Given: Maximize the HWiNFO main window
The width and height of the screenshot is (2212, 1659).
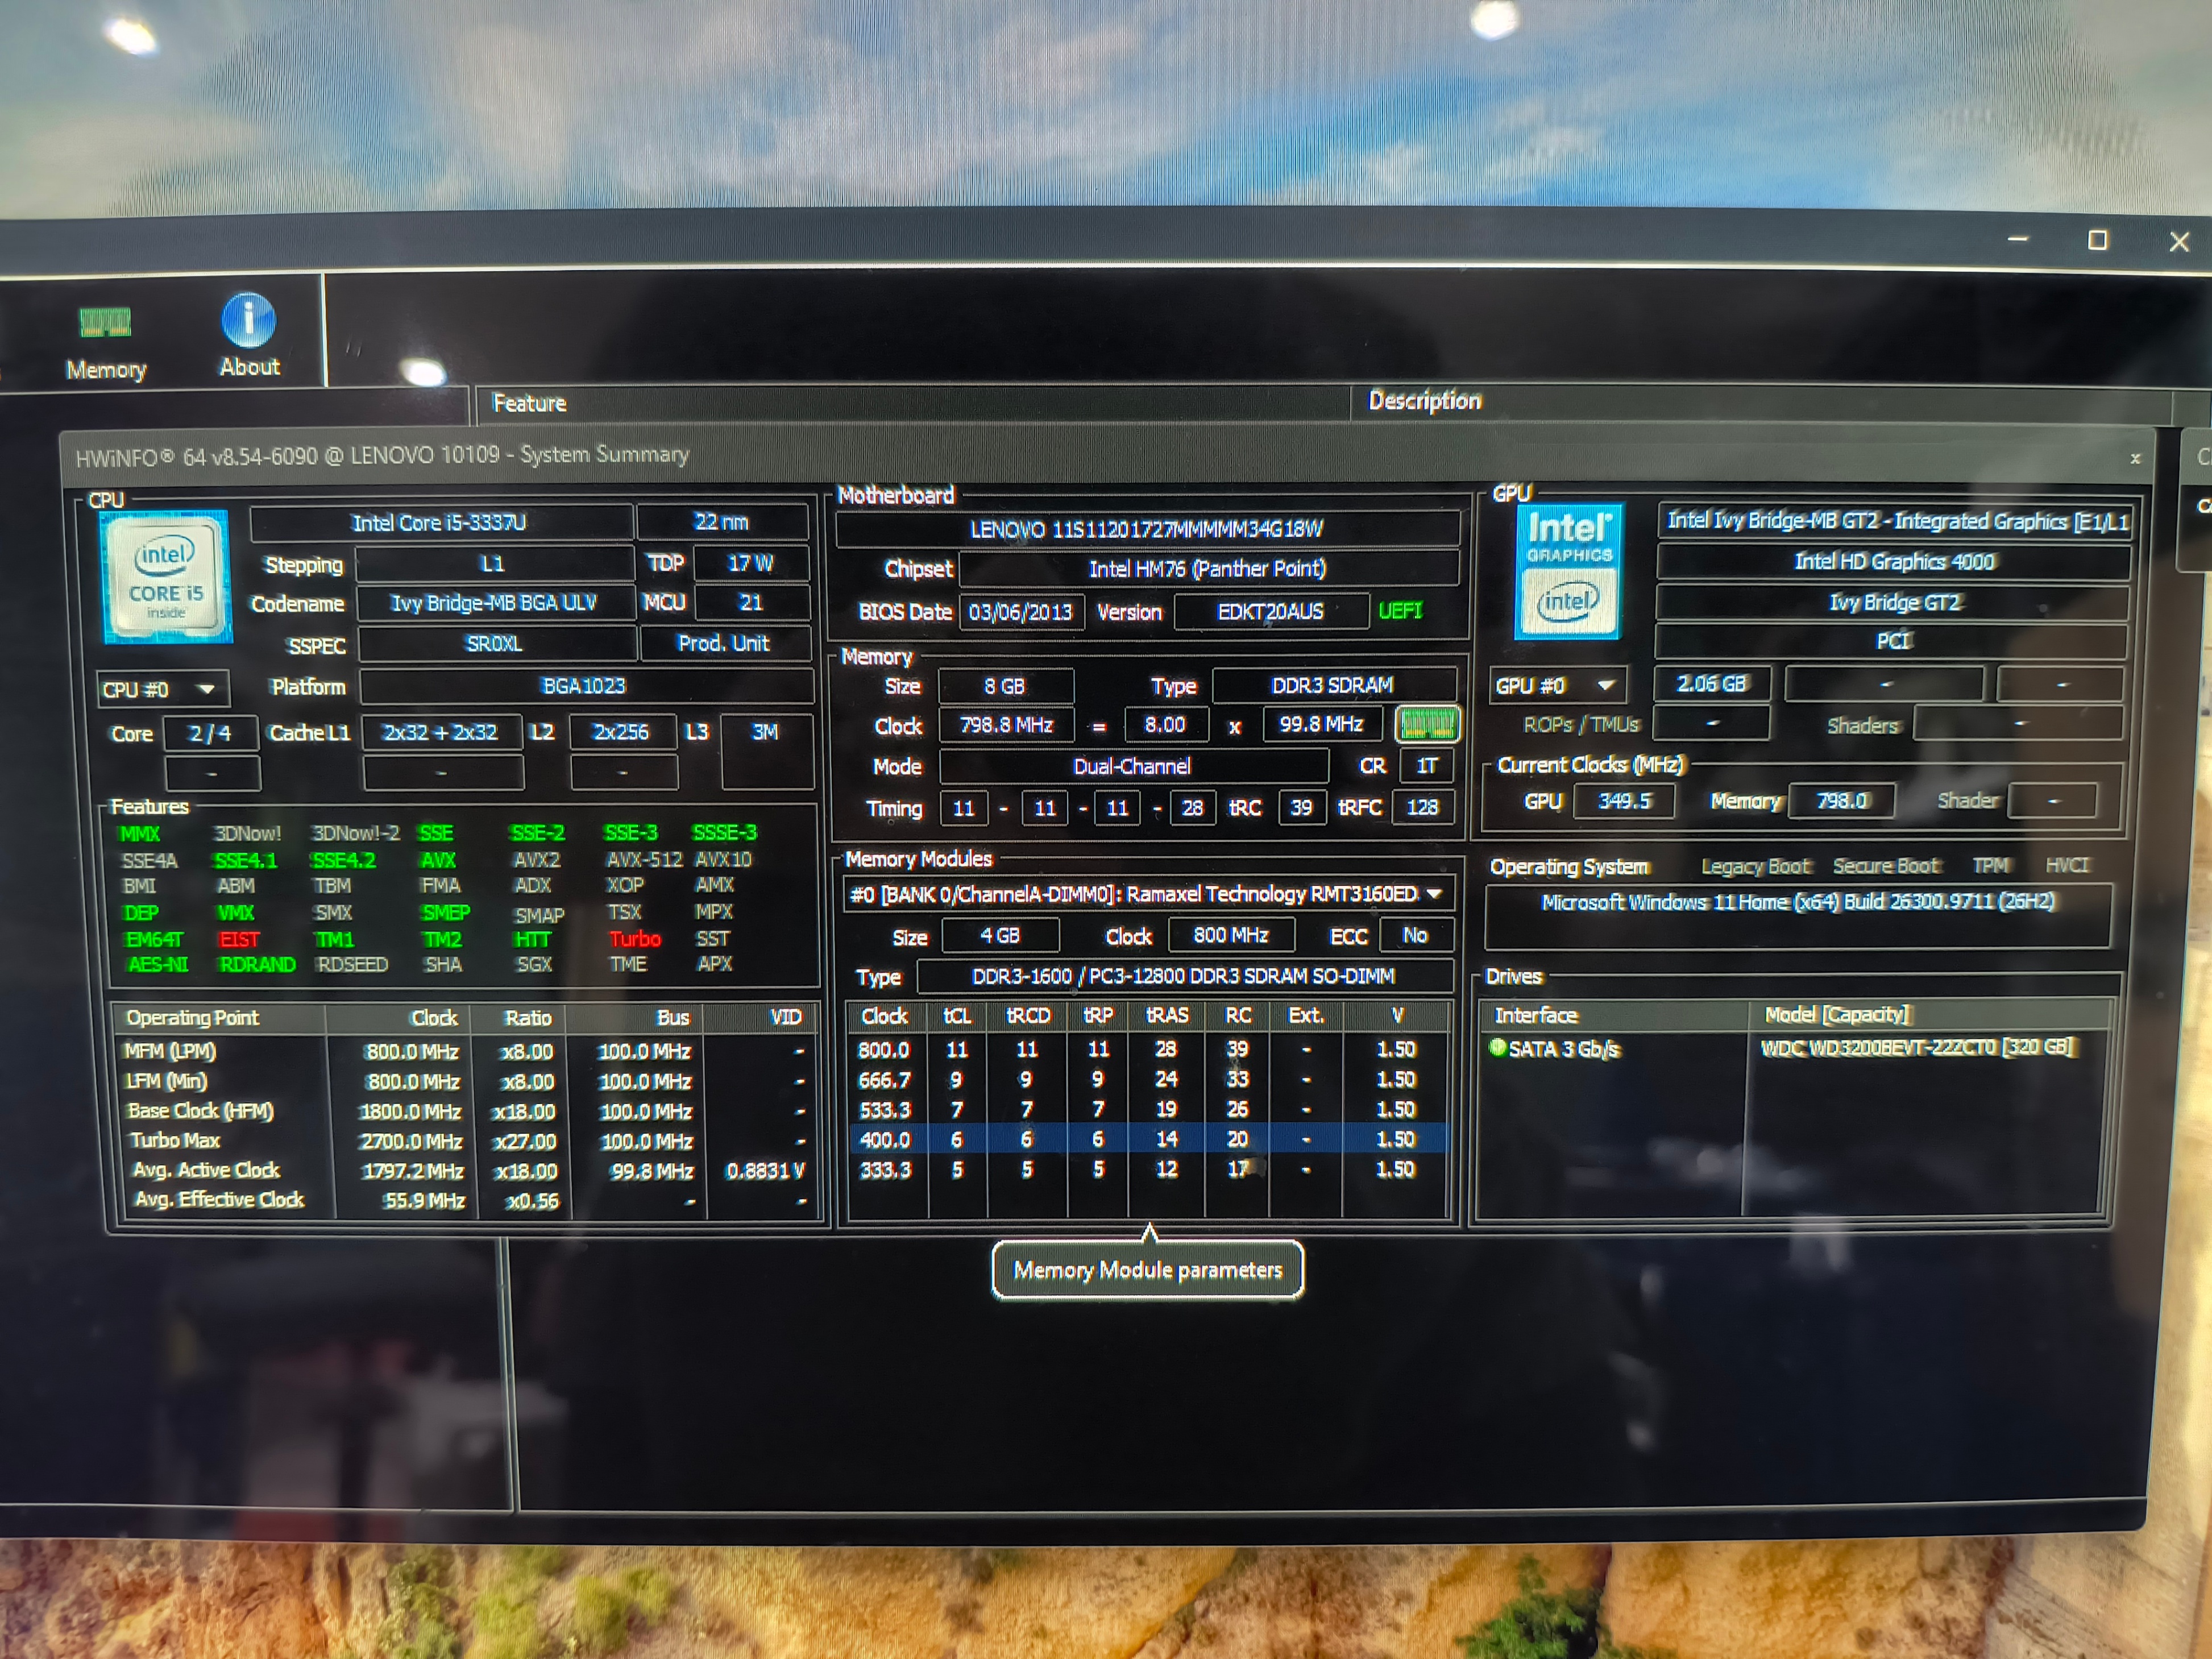Looking at the screenshot, I should [x=2097, y=240].
